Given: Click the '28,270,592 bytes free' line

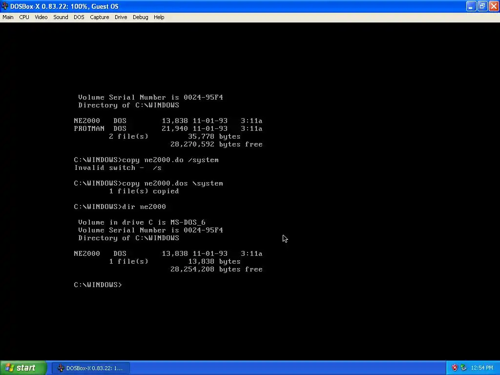Looking at the screenshot, I should tap(216, 144).
